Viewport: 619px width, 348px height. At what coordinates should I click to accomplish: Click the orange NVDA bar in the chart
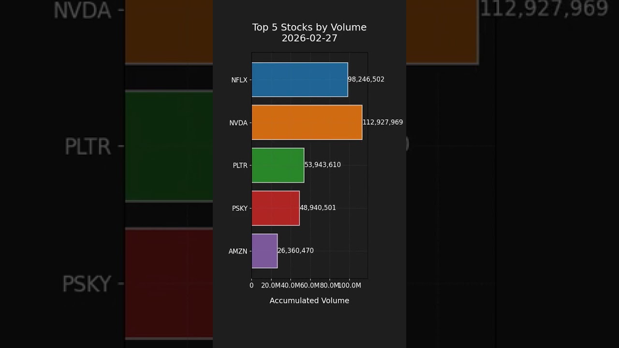coord(307,122)
